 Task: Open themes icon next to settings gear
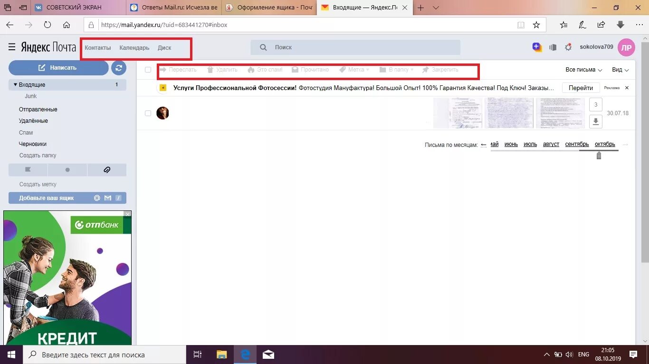(553, 47)
